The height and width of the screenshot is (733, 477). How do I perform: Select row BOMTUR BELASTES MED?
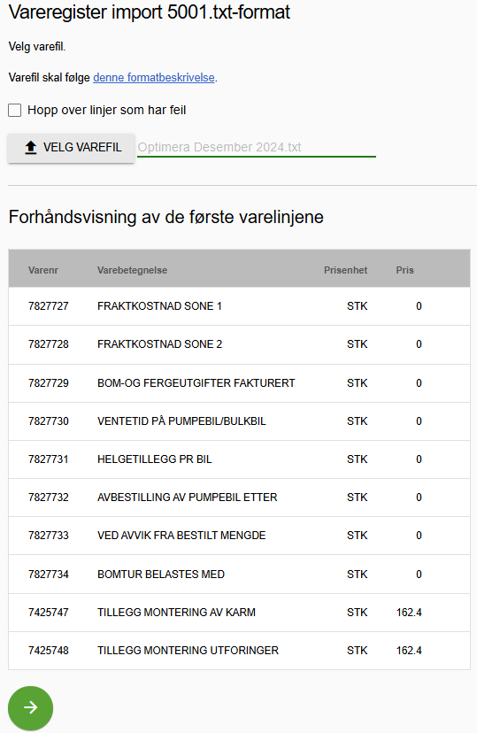tap(239, 575)
